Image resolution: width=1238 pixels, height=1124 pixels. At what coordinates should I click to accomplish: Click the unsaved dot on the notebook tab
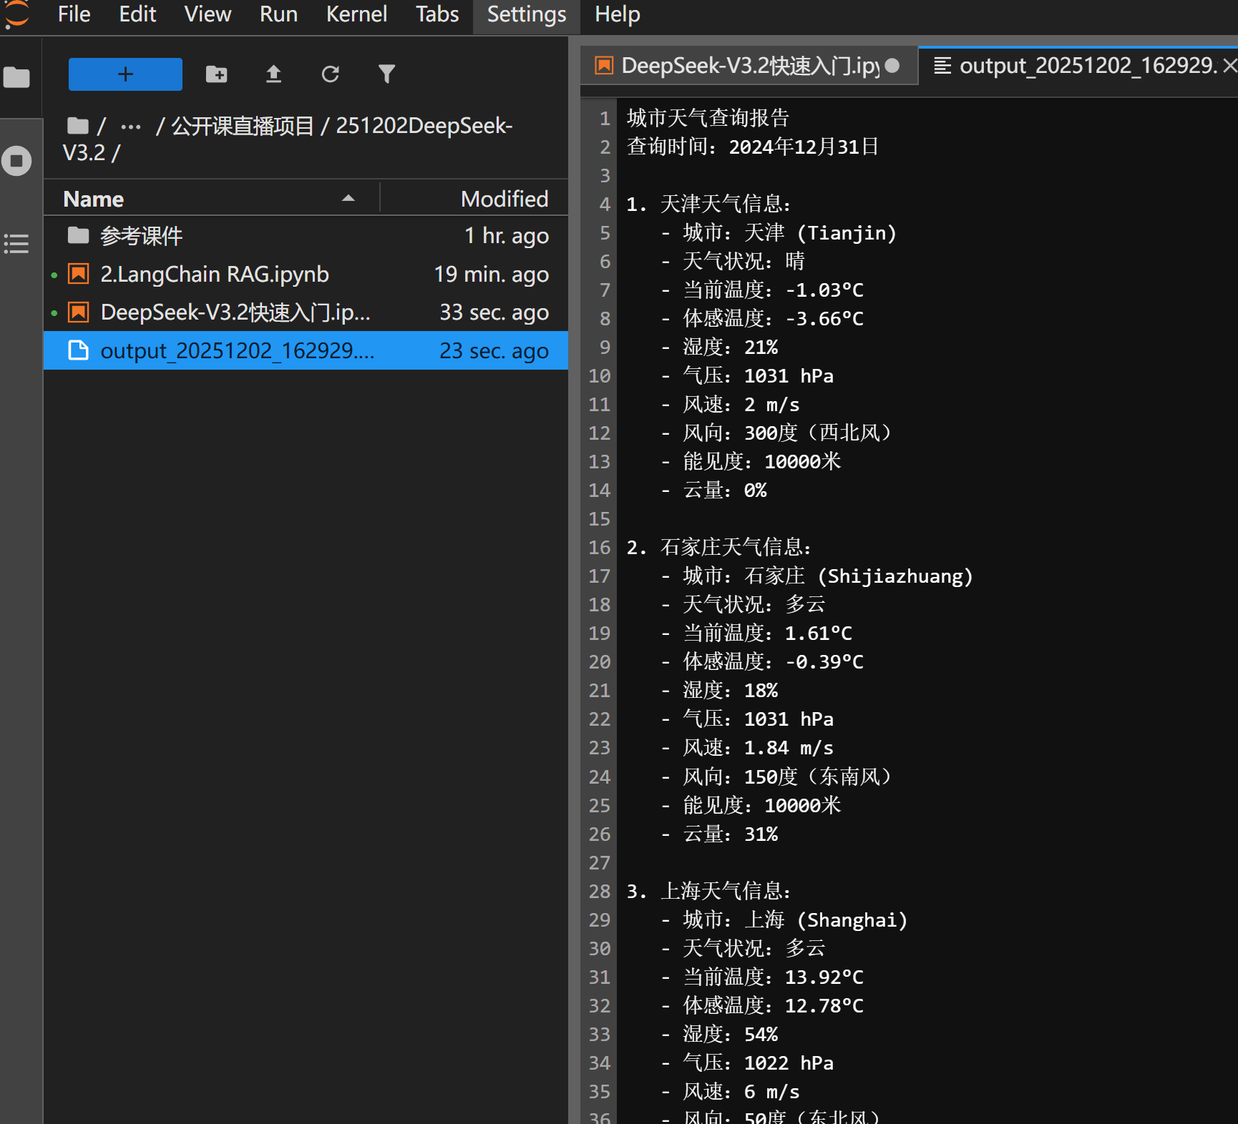pyautogui.click(x=892, y=66)
